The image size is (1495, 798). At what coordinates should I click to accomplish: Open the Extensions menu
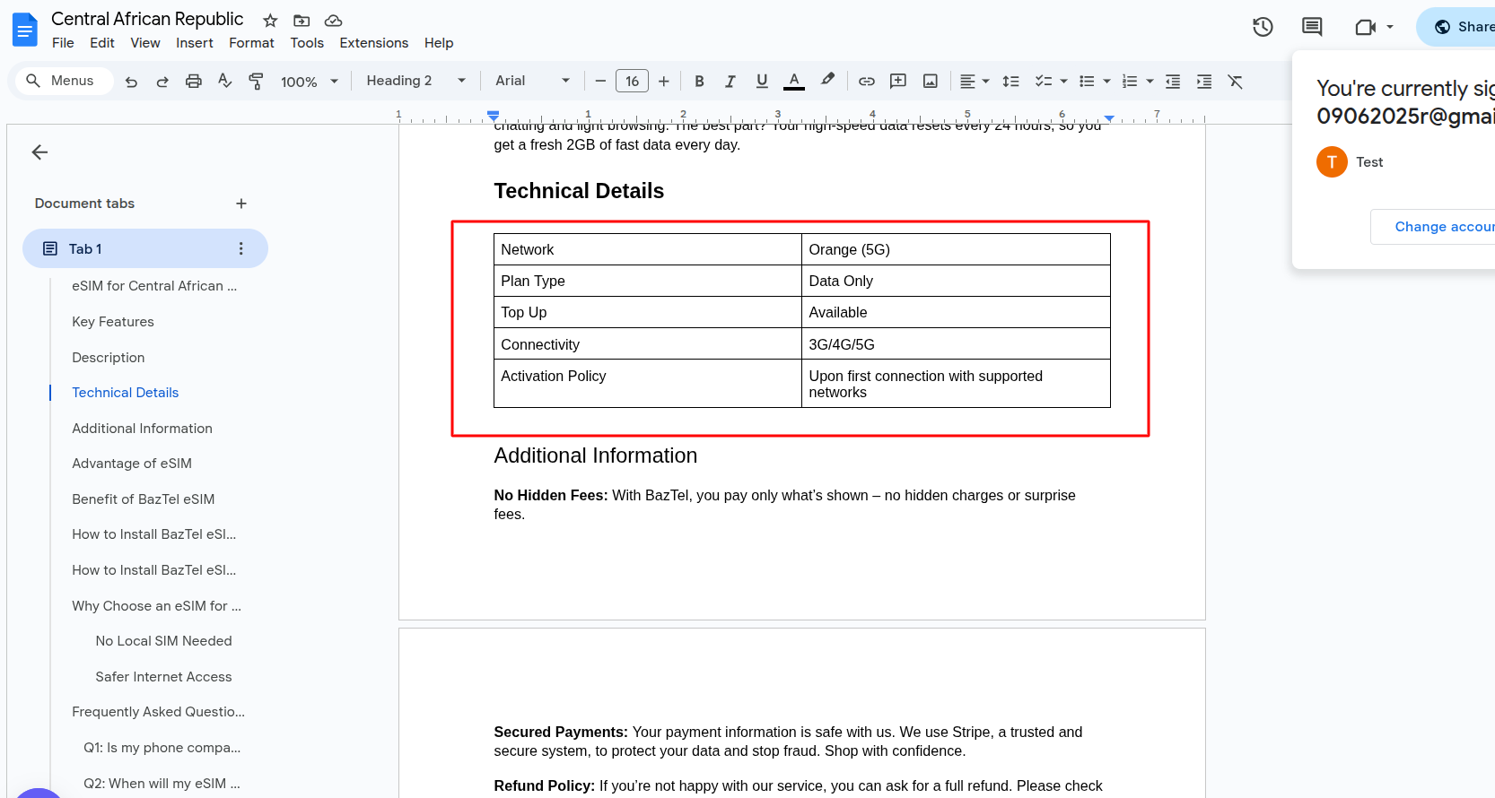coord(373,43)
